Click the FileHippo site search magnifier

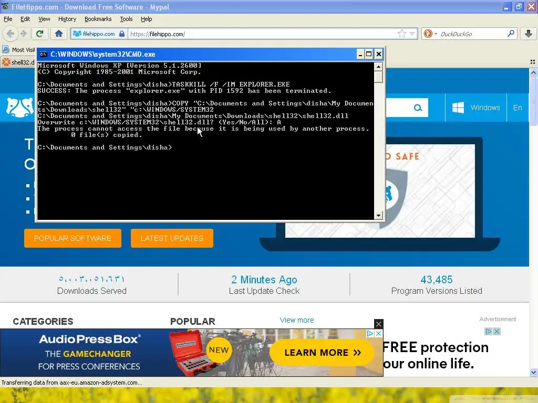418,108
